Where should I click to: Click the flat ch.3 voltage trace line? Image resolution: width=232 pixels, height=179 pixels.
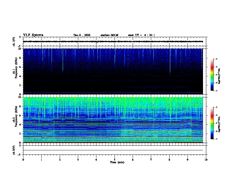[x=113, y=150]
